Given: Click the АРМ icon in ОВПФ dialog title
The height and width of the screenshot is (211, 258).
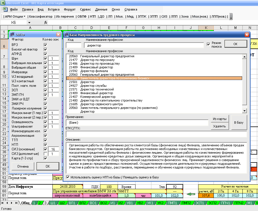Looking at the screenshot, I should 12,35.
